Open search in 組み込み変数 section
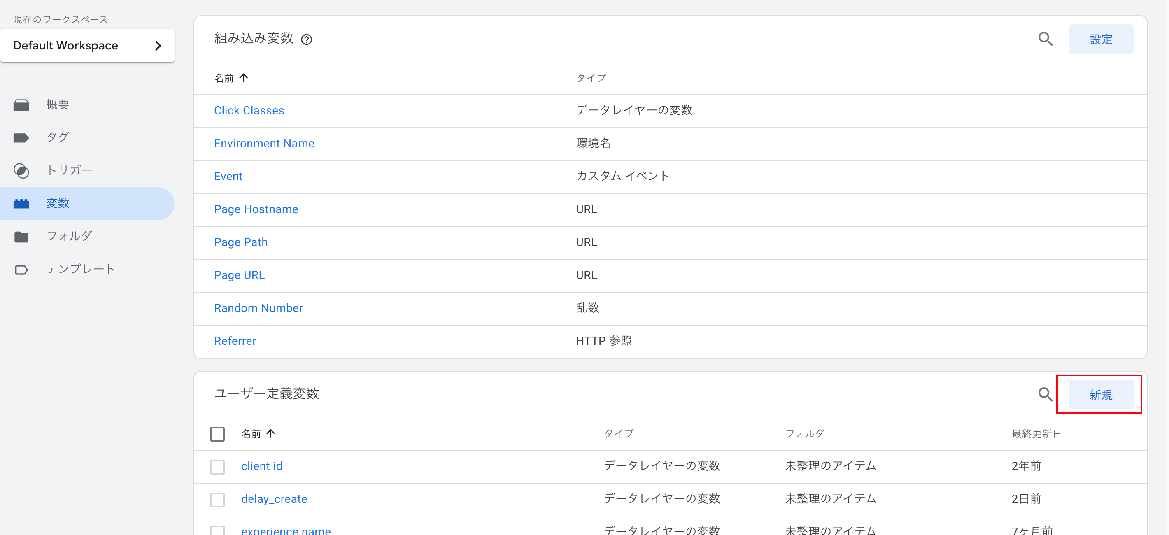Screen dimensions: 1169x535 1045,39
